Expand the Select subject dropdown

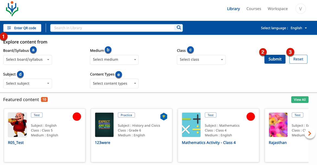click(28, 84)
